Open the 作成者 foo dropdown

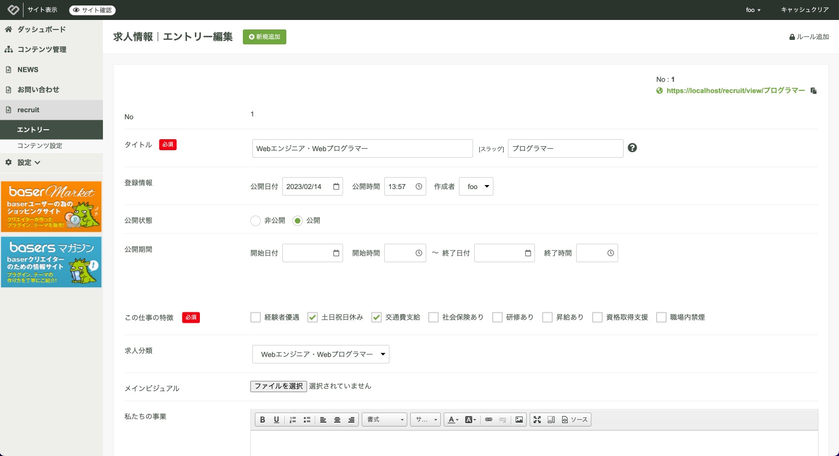tap(476, 187)
